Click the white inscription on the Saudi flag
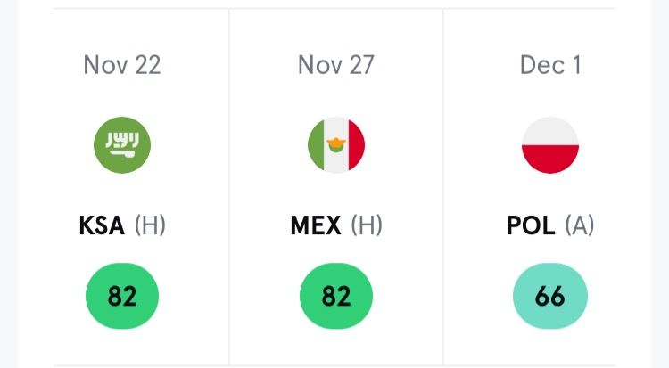This screenshot has width=669, height=368. point(121,141)
